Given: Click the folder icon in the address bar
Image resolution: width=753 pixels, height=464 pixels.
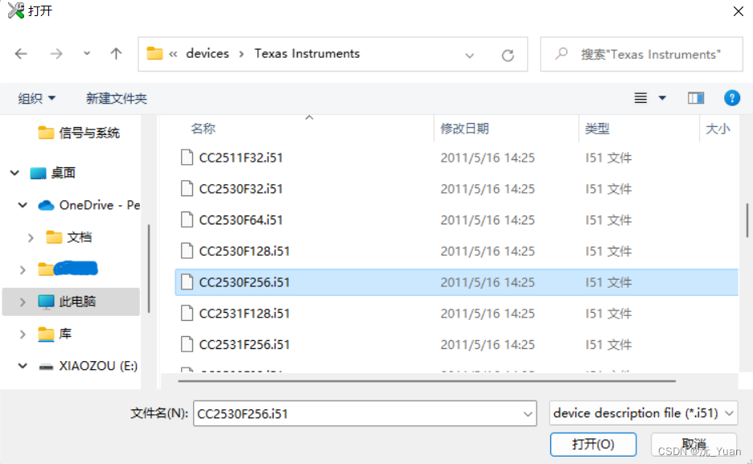Looking at the screenshot, I should pos(155,53).
